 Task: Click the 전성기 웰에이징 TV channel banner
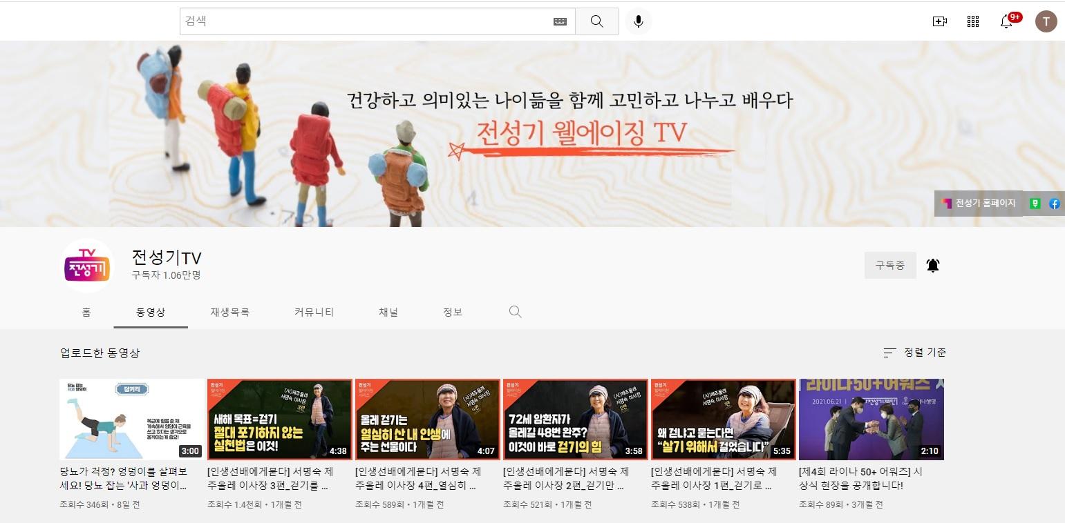(532, 134)
